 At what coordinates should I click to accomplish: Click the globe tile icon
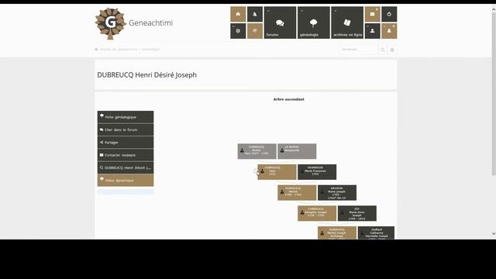238,31
